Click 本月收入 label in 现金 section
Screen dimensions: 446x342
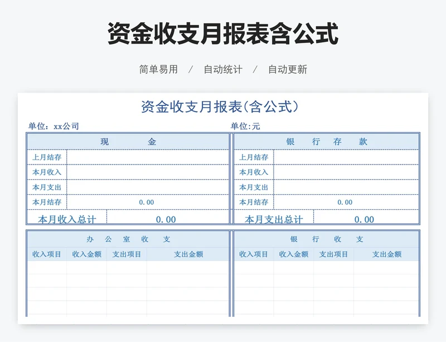47,172
